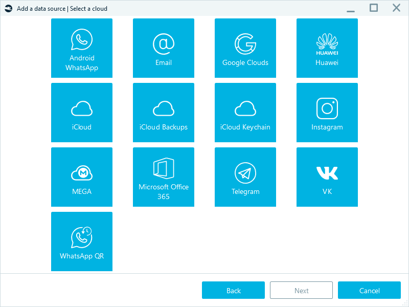Viewport: 409px width, 307px height.
Task: Select the Instagram cloud tile
Action: pyautogui.click(x=327, y=113)
